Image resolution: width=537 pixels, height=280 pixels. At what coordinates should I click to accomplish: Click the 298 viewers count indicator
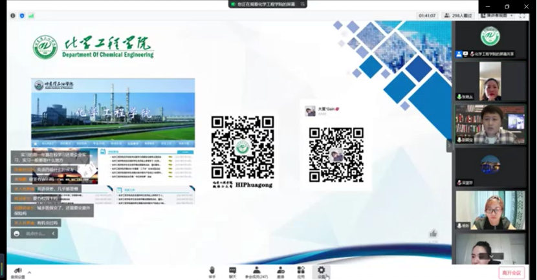coord(458,16)
